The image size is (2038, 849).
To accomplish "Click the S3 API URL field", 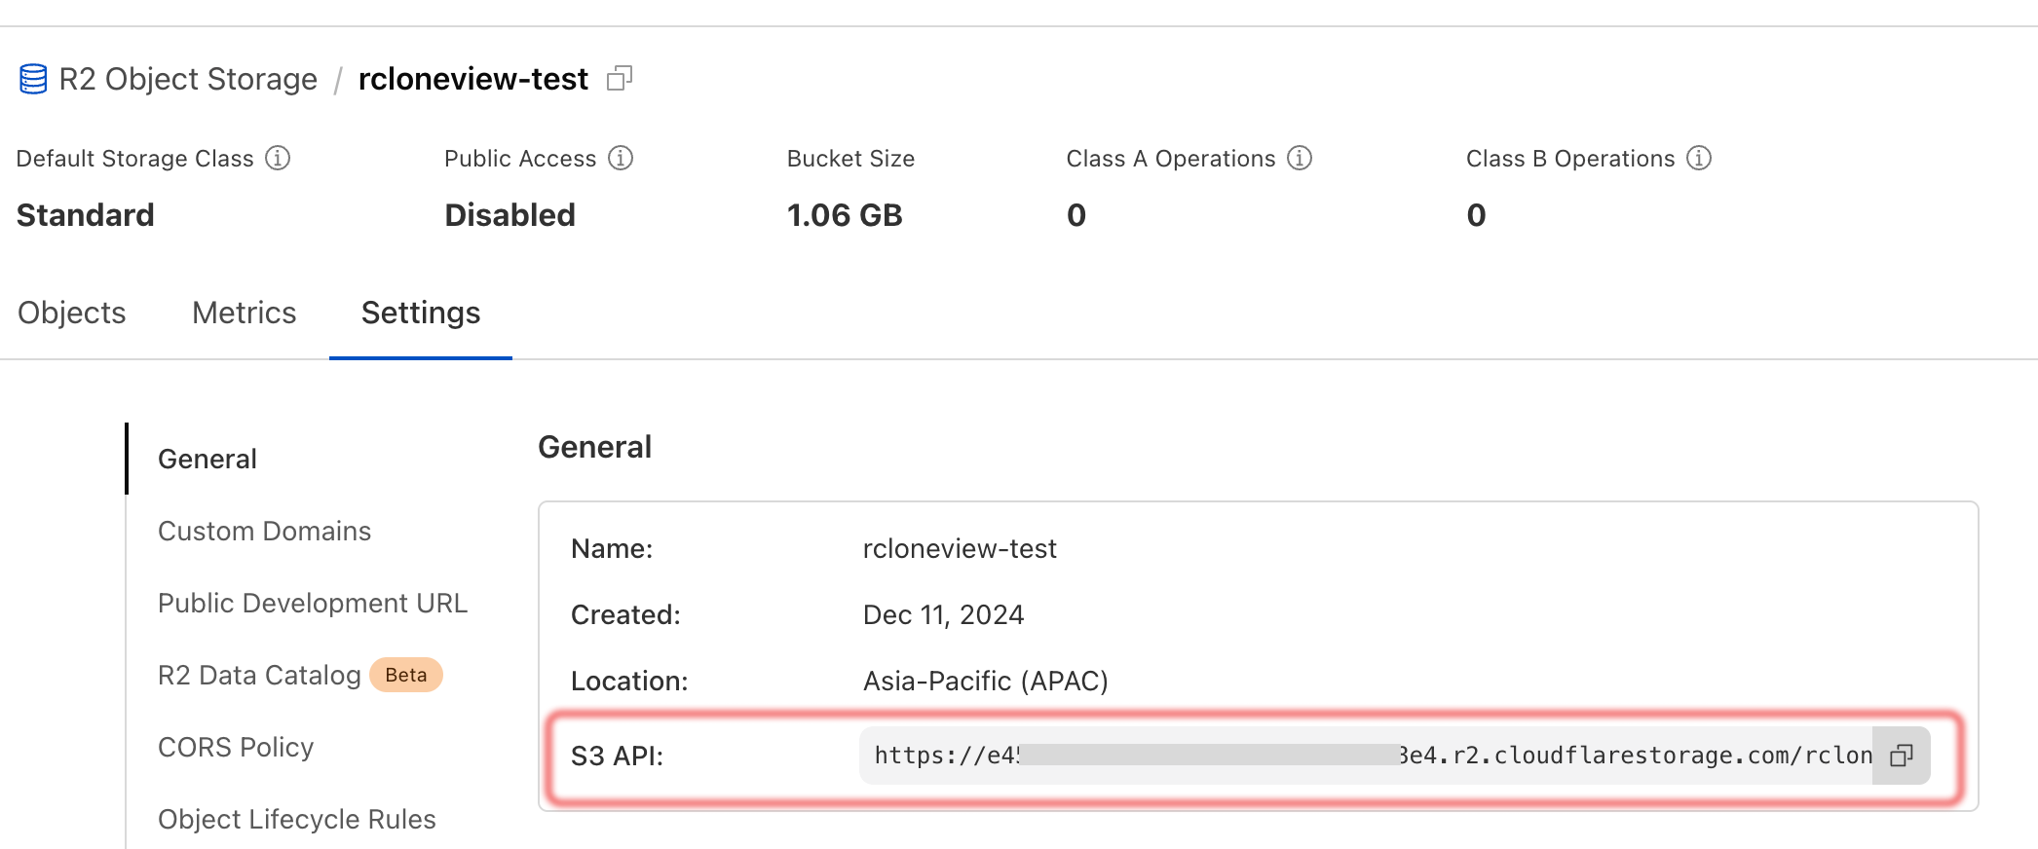I will pos(1366,756).
